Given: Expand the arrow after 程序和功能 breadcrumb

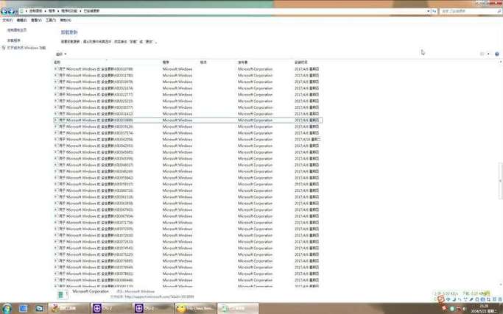Looking at the screenshot, I should (x=80, y=11).
